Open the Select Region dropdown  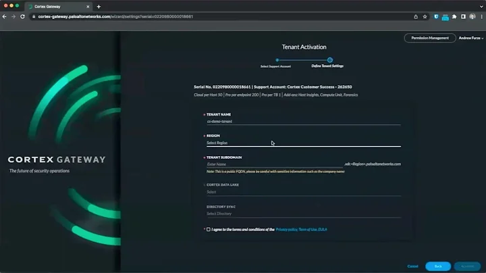(304, 143)
